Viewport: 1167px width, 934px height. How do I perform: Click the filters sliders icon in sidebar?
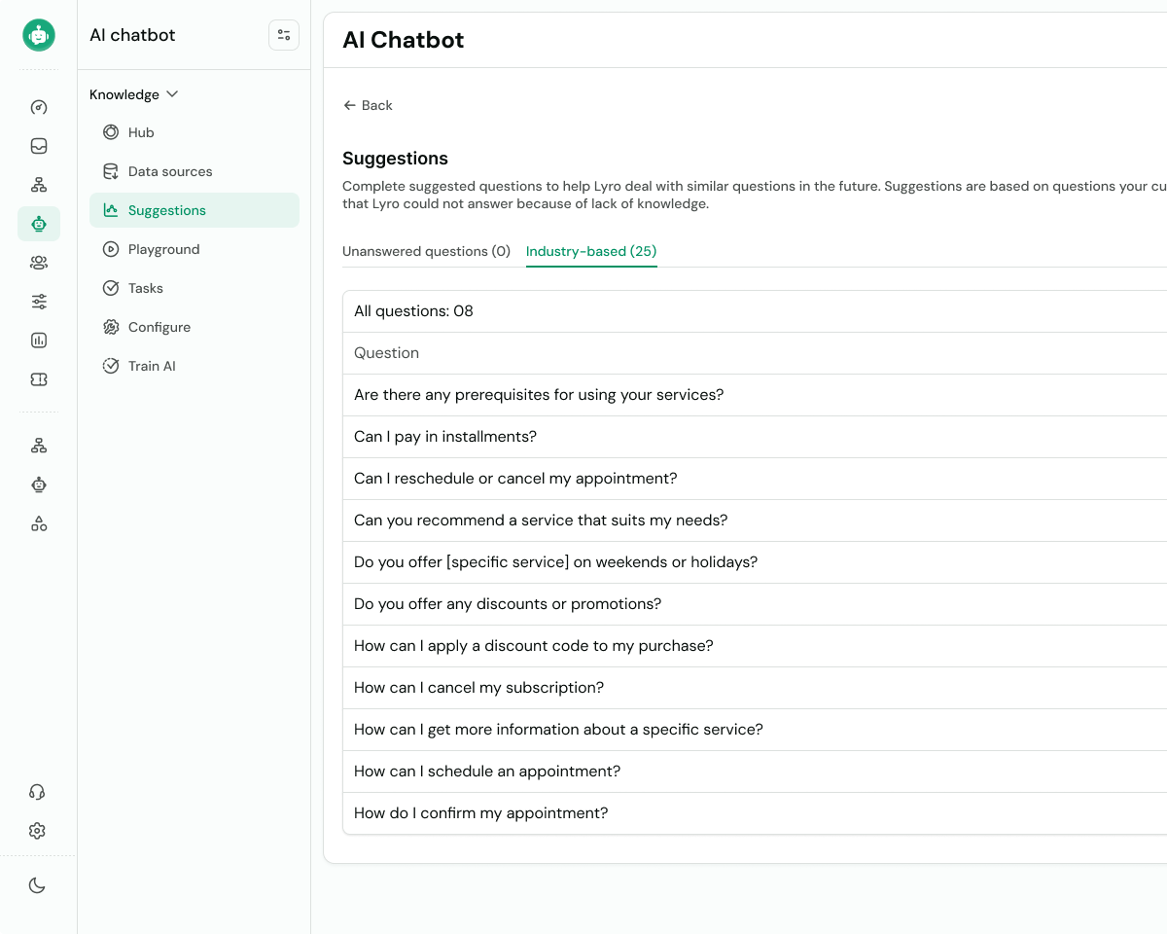pos(38,301)
